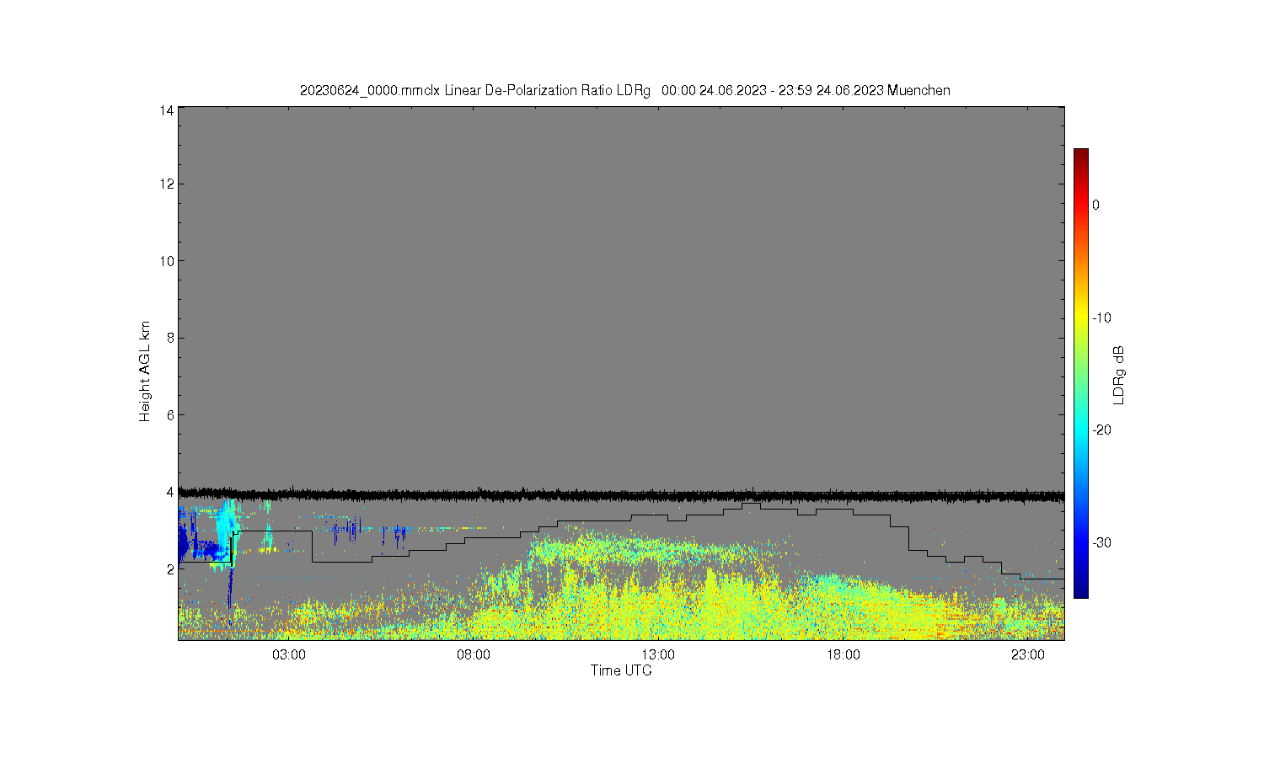Click the yellow band of the colorbar

(1080, 318)
